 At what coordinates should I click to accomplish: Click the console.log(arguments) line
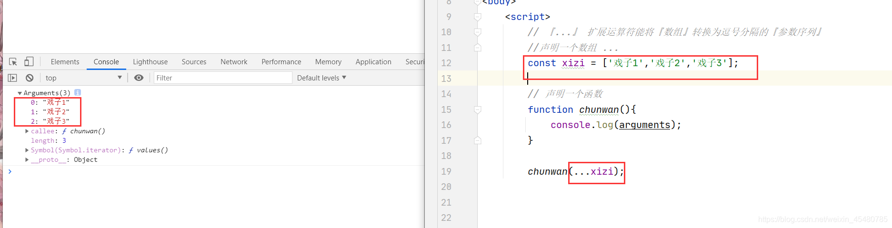pyautogui.click(x=616, y=125)
